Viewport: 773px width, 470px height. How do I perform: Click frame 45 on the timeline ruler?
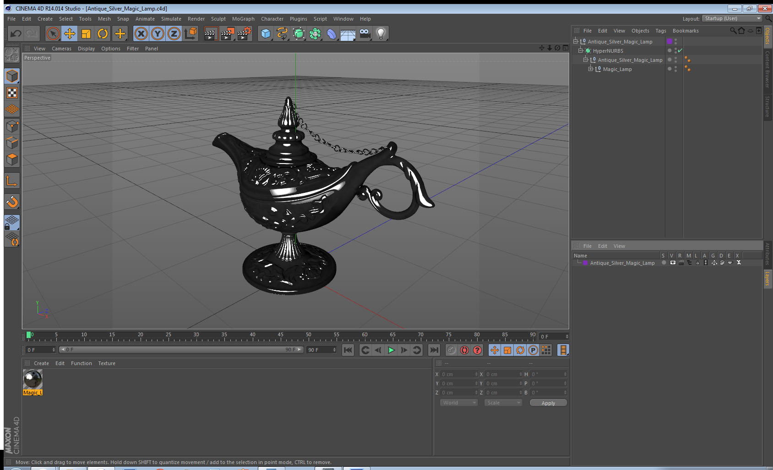[280, 336]
